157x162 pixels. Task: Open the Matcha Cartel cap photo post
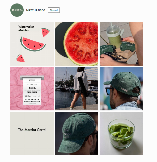pos(77,133)
